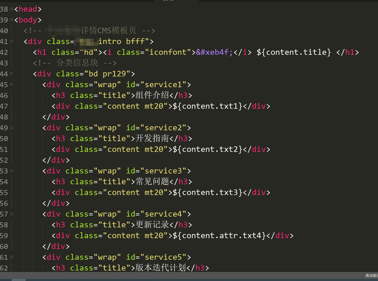This screenshot has height=281, width=378.
Task: Click the heading text "组件介绍"
Action: pos(152,95)
